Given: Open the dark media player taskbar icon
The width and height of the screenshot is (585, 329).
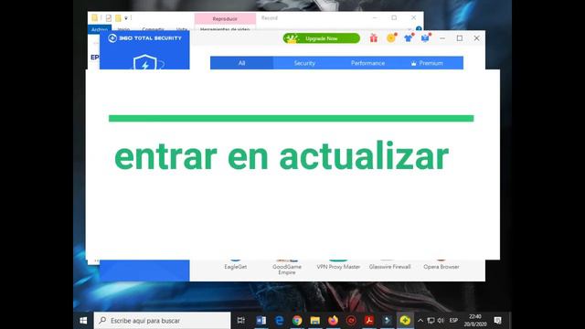Looking at the screenshot, I should point(387,321).
